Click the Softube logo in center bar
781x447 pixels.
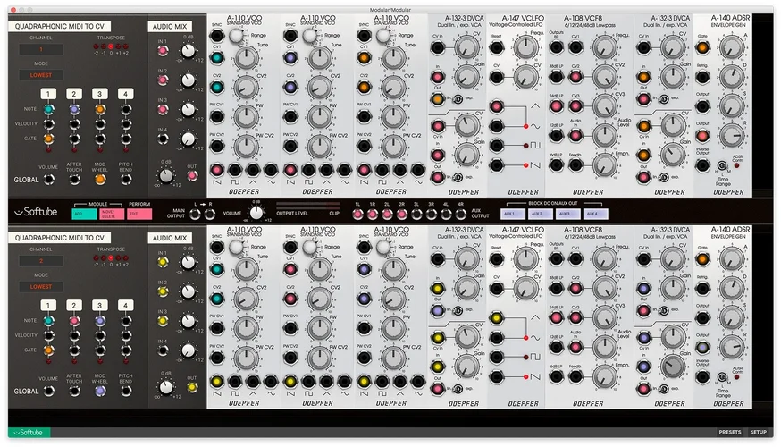click(34, 213)
